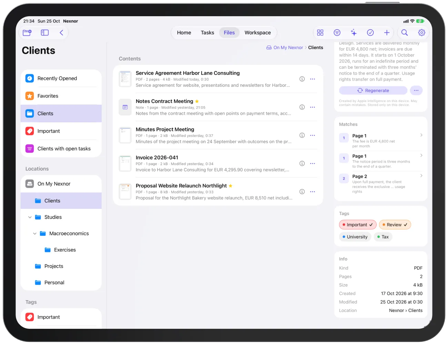
Task: Open the notice period match chevron
Action: (421, 155)
